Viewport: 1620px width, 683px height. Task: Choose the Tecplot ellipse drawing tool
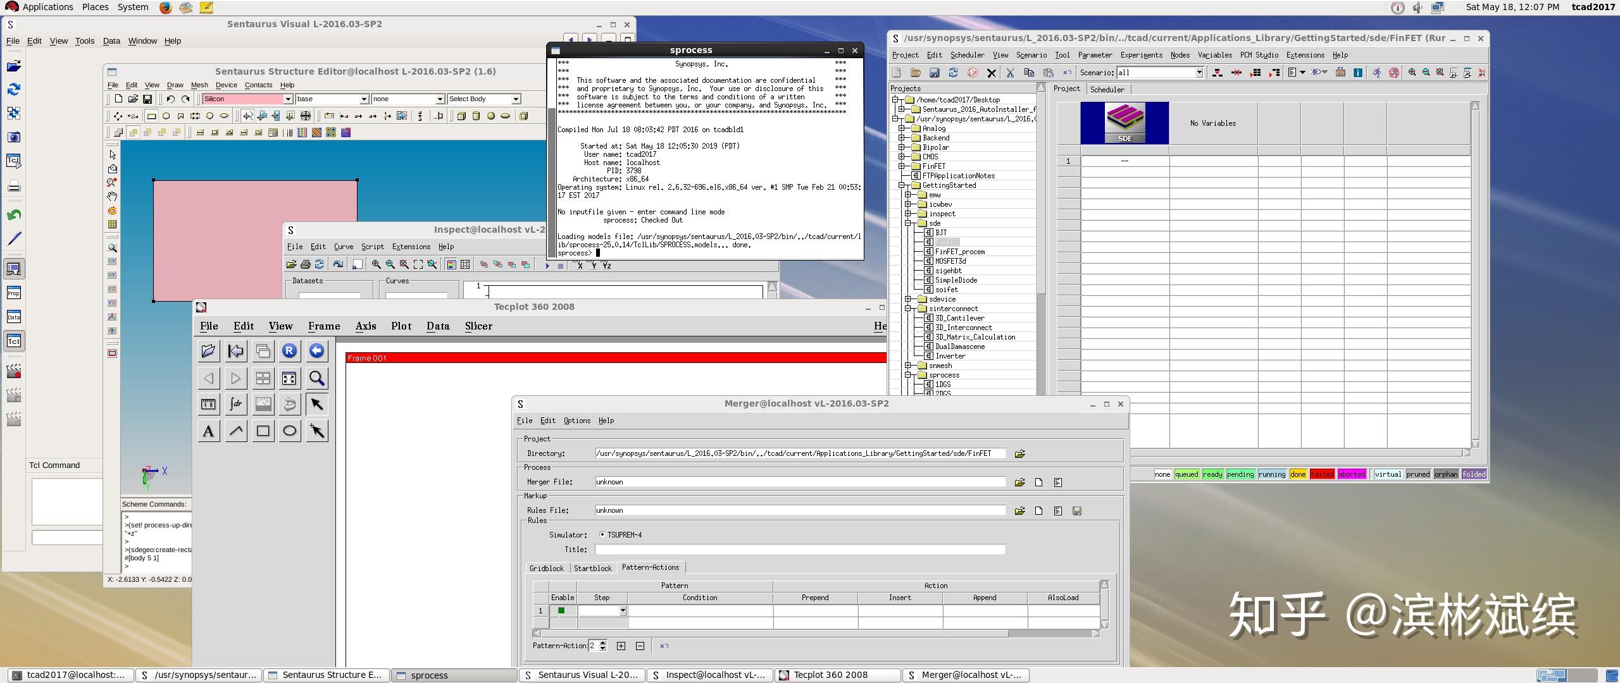(289, 431)
